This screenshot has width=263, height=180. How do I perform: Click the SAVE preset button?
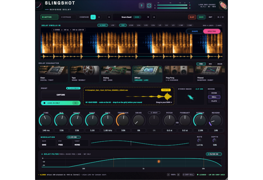[x=201, y=17]
